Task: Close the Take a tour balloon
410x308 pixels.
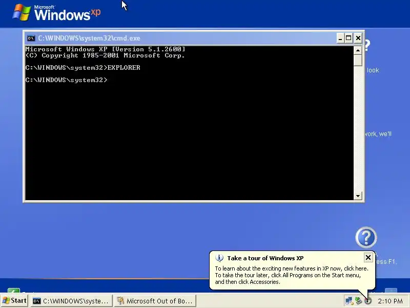Action: (368, 258)
